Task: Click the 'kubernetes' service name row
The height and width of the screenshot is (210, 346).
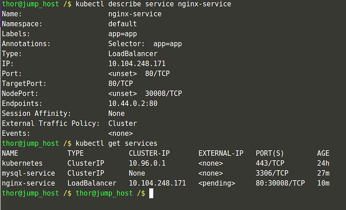Action: 22,163
